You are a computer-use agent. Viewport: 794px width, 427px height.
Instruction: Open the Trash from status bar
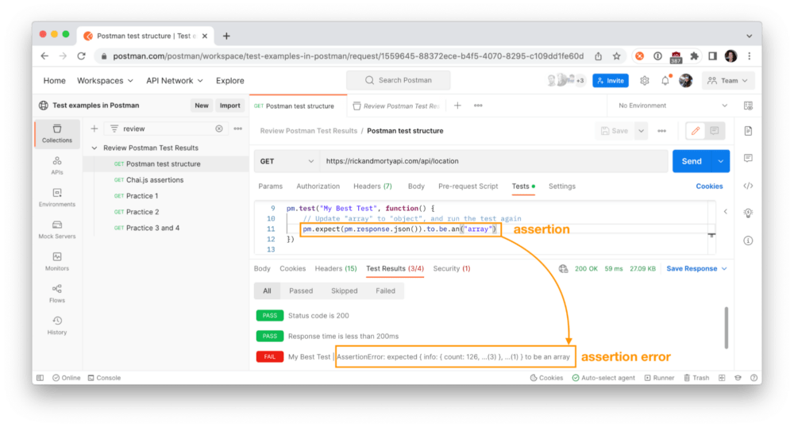(696, 378)
